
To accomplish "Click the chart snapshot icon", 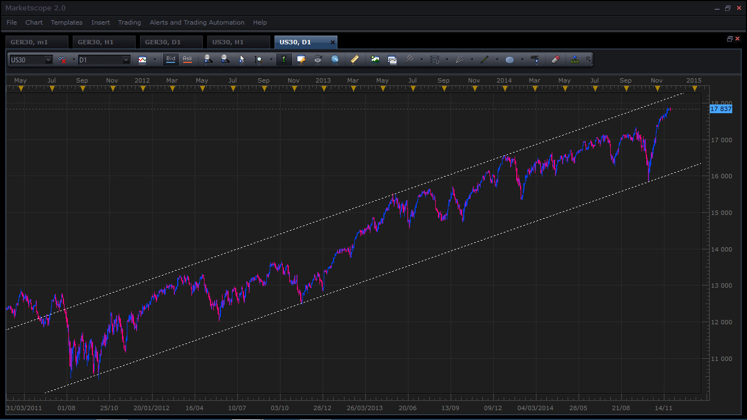I will tap(392, 60).
